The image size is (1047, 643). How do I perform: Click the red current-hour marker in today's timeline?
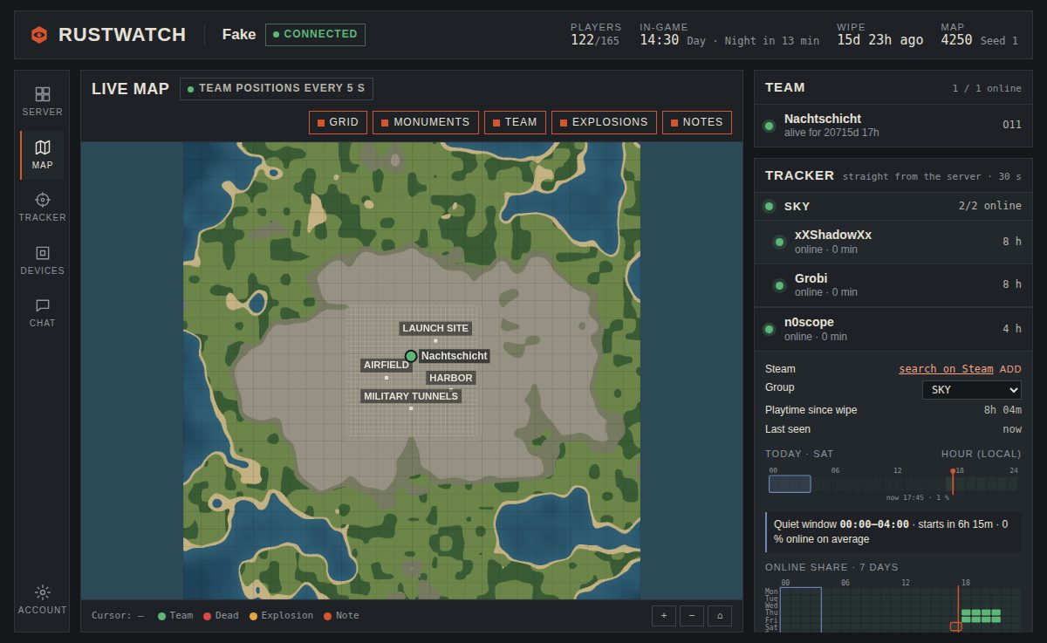tap(953, 482)
